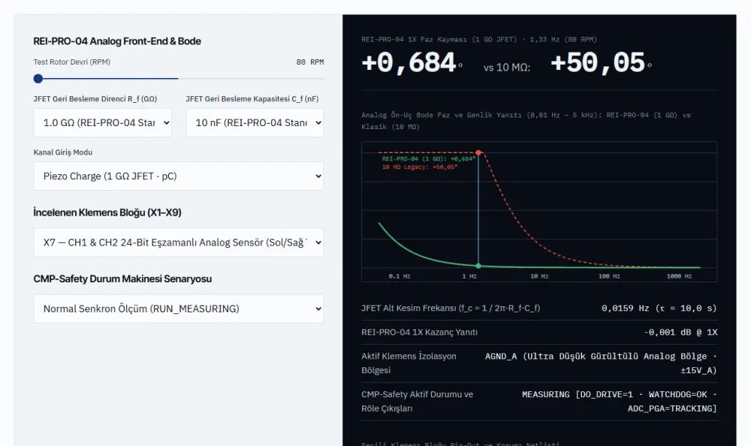Expand the Kanal Giriş Modu dropdown

pos(179,176)
